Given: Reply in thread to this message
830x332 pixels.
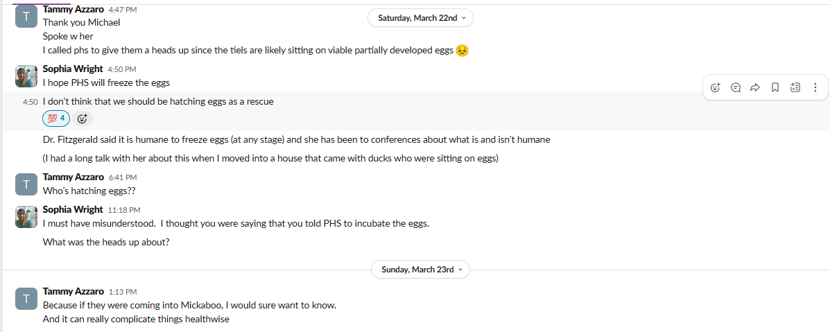Looking at the screenshot, I should [x=736, y=87].
